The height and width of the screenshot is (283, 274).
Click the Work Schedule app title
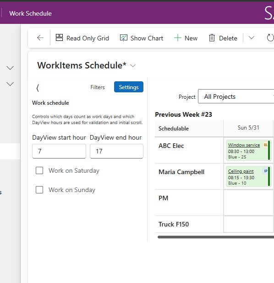(30, 13)
